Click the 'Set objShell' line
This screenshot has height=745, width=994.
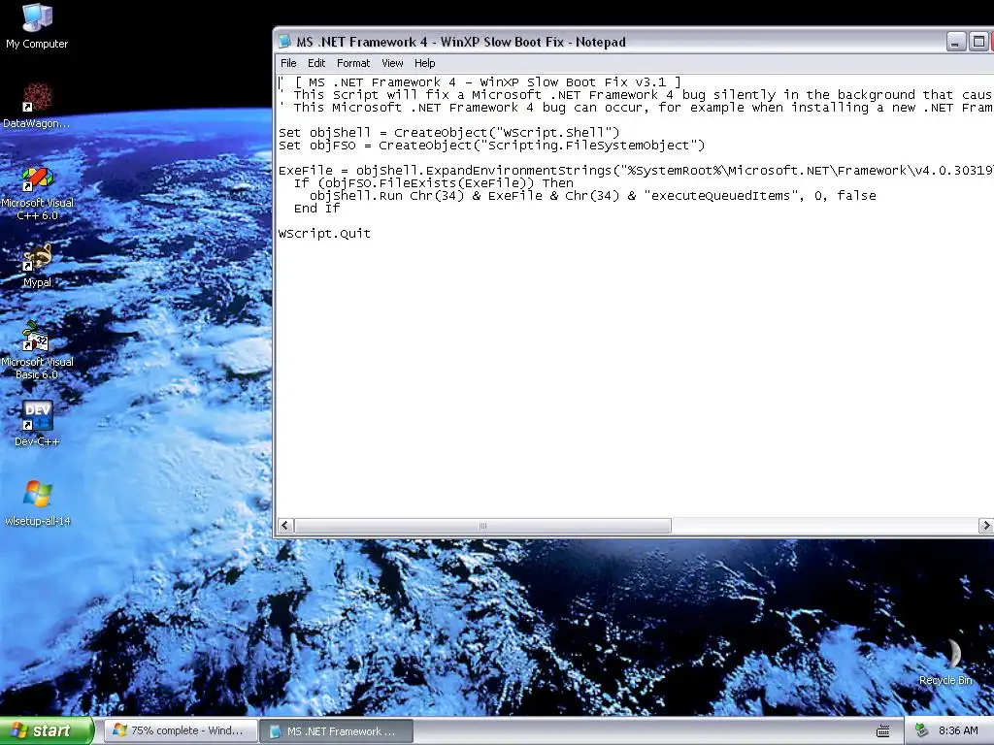pyautogui.click(x=448, y=132)
